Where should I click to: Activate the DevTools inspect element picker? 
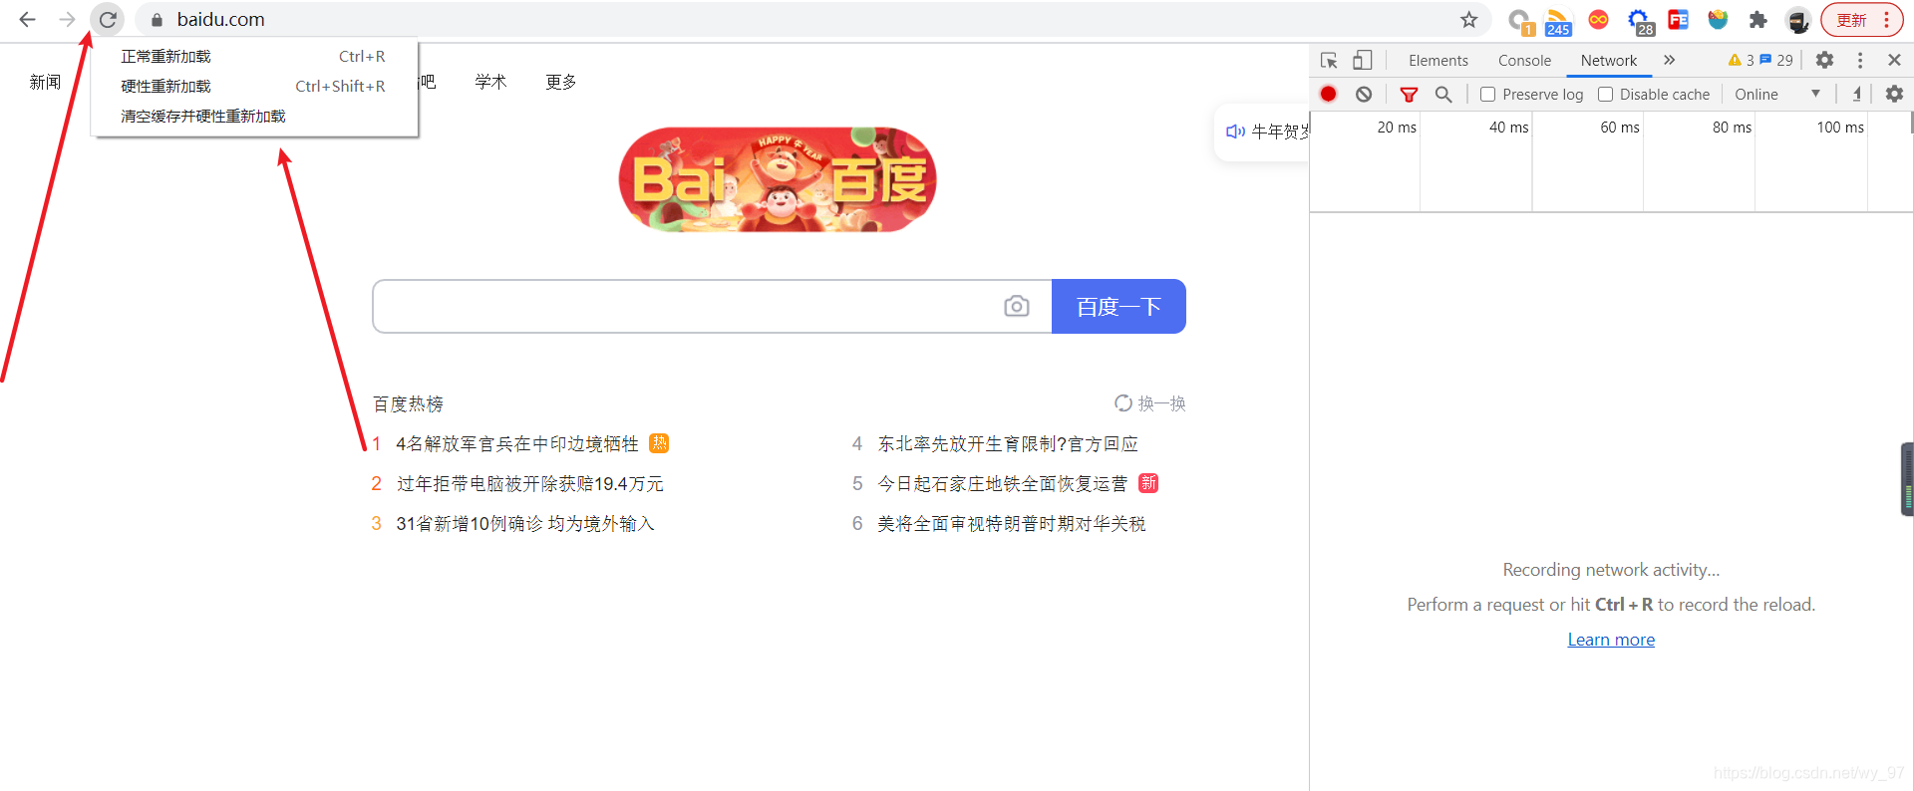pos(1329,61)
